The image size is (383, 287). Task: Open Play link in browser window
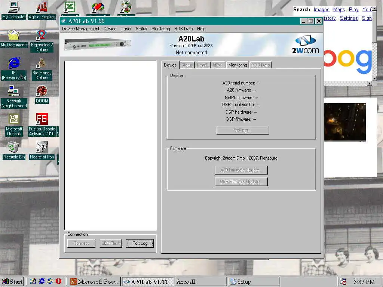354,9
